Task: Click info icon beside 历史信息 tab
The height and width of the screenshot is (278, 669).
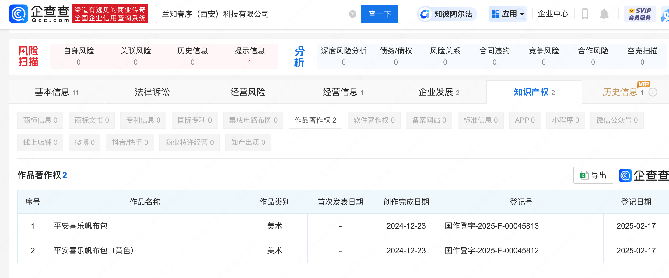Action: [x=653, y=92]
